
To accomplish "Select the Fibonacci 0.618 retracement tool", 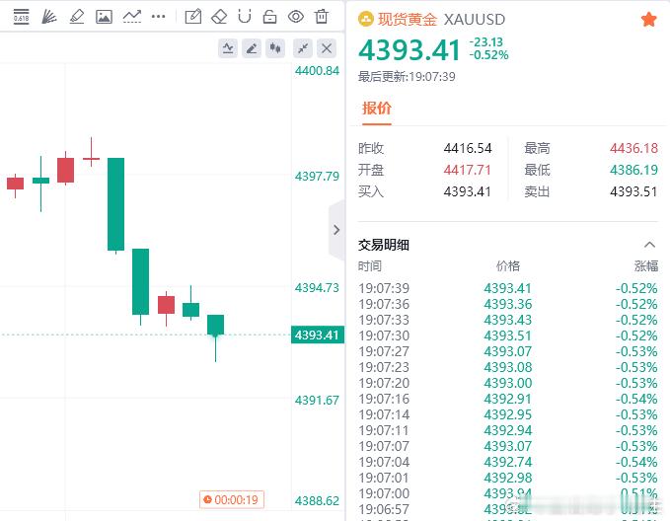I will pyautogui.click(x=21, y=17).
